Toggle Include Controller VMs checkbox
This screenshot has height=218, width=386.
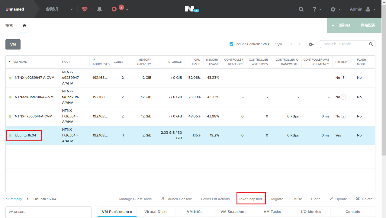(x=231, y=44)
